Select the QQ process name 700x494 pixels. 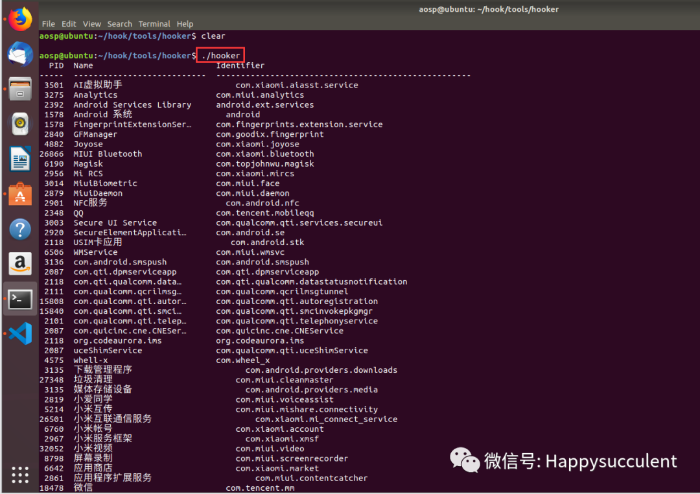tap(78, 213)
